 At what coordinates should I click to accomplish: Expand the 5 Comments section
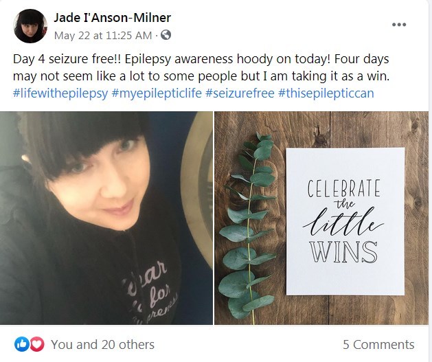[378, 345]
